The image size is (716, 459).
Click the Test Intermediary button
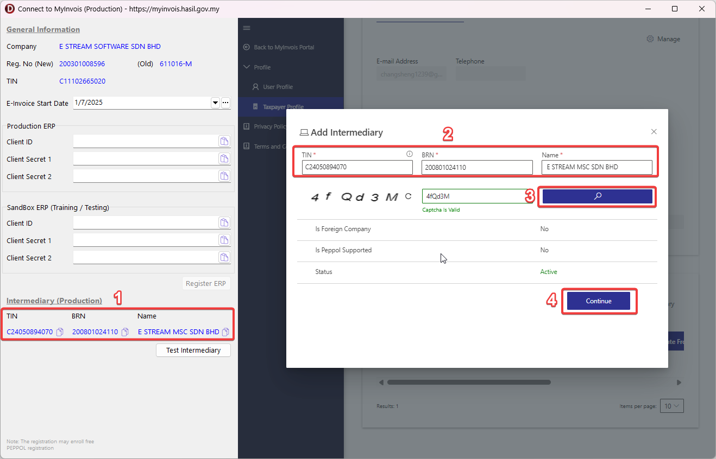pyautogui.click(x=193, y=350)
